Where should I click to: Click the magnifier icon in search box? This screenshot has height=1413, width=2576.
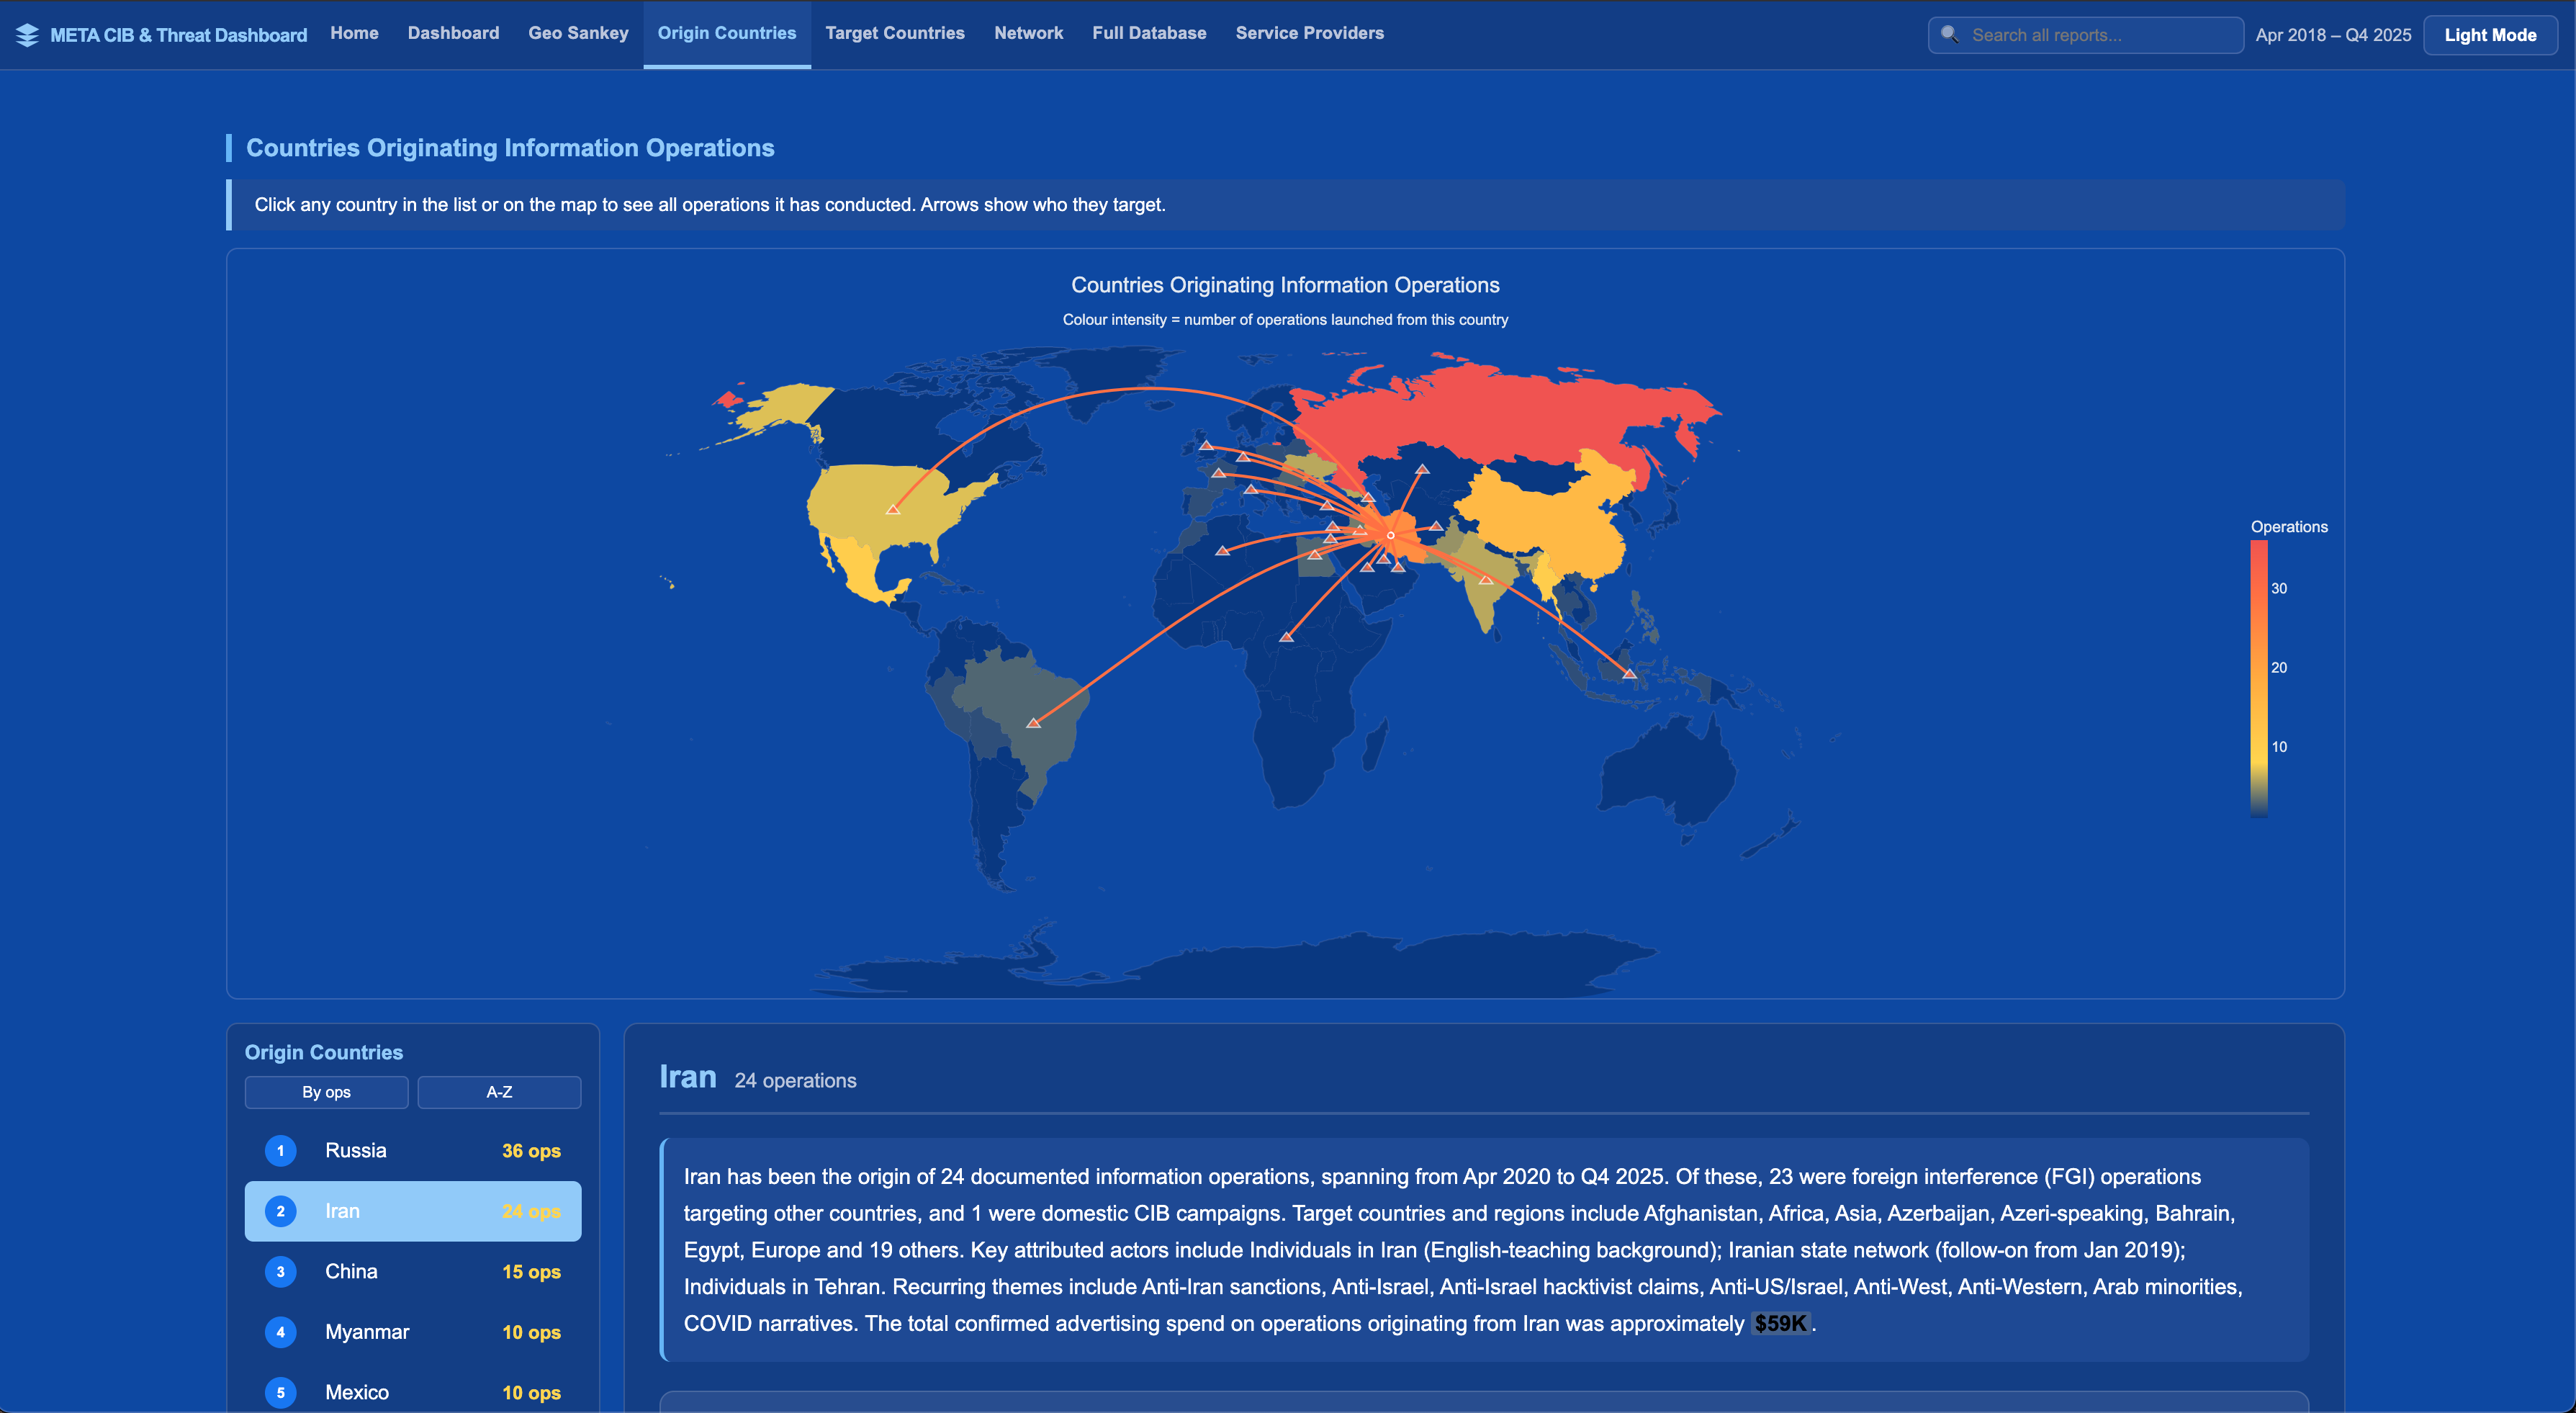pyautogui.click(x=1949, y=35)
